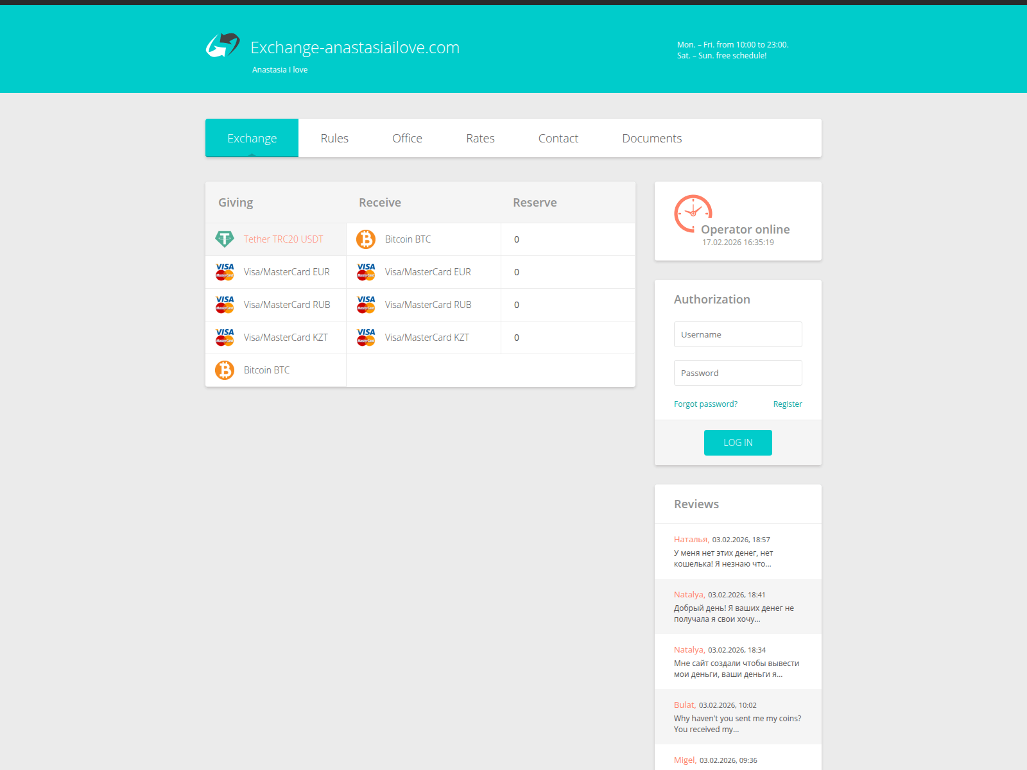This screenshot has height=770, width=1027.
Task: Select the Visa/MasterCard EUR icon under Giving
Action: pyautogui.click(x=224, y=271)
